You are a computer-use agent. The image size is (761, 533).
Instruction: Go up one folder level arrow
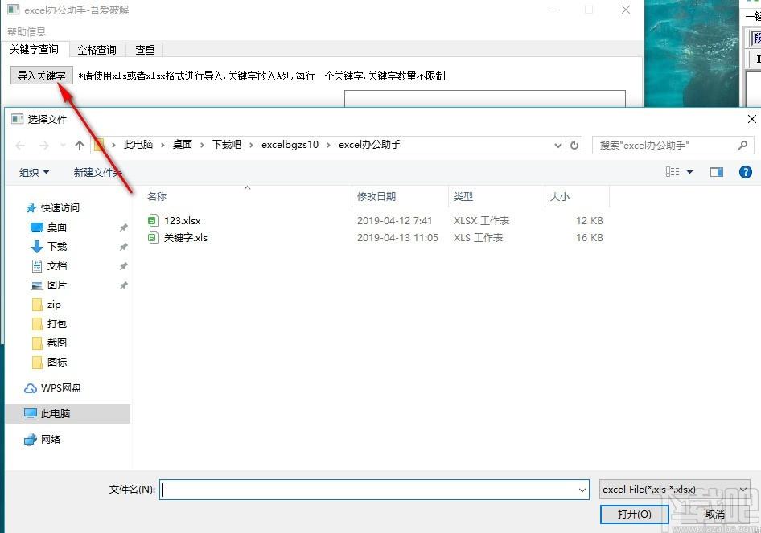tap(80, 145)
